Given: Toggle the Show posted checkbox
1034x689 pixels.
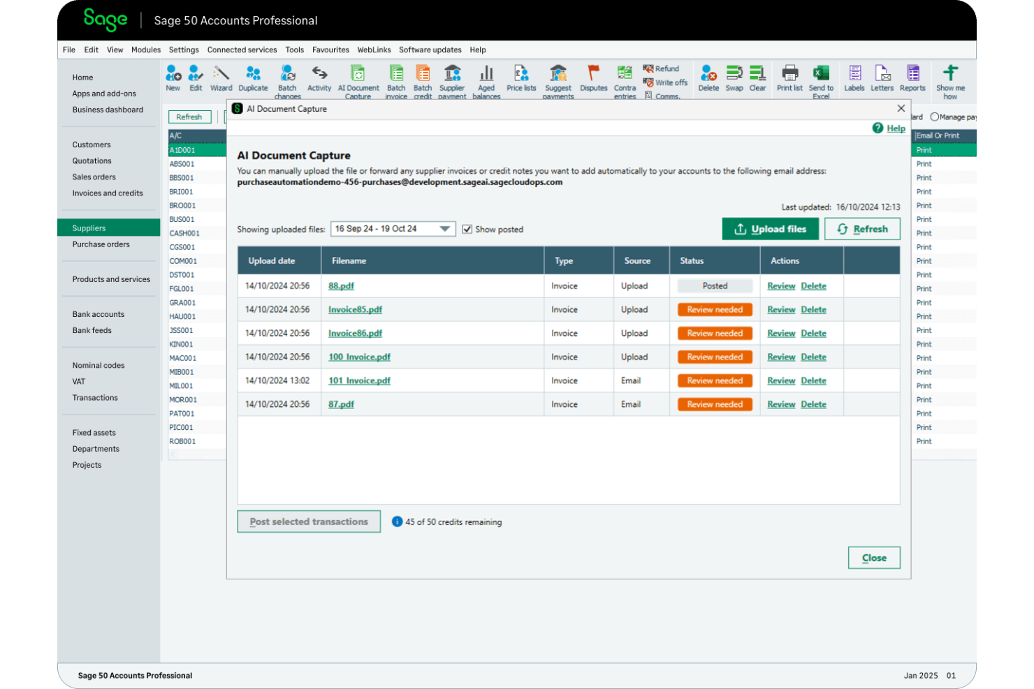Looking at the screenshot, I should (x=467, y=228).
